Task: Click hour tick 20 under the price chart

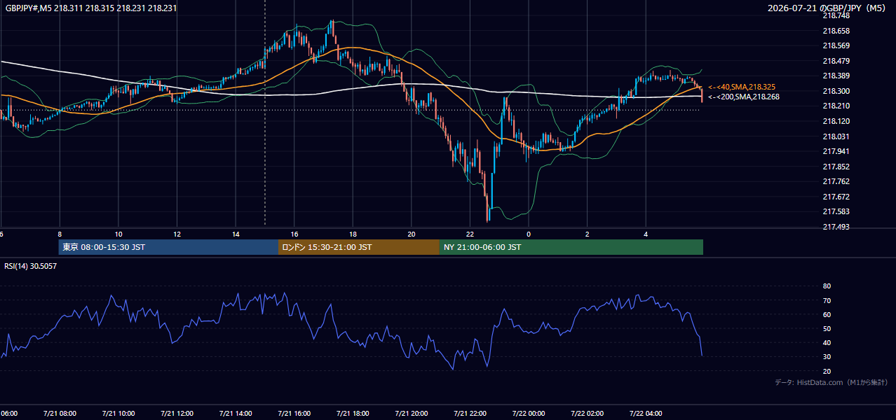Action: click(x=412, y=234)
